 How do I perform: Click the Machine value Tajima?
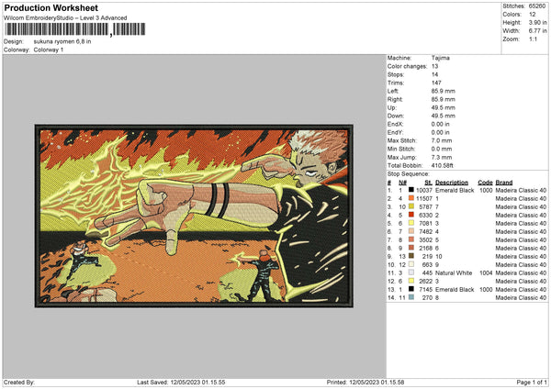tap(440, 58)
